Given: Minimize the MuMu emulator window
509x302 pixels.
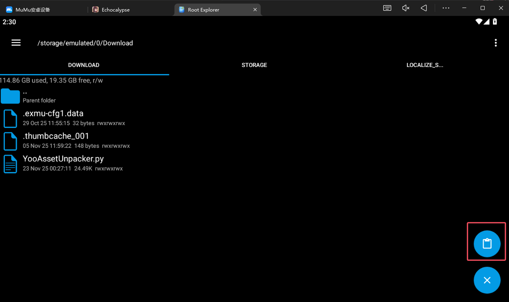Looking at the screenshot, I should click(x=464, y=8).
